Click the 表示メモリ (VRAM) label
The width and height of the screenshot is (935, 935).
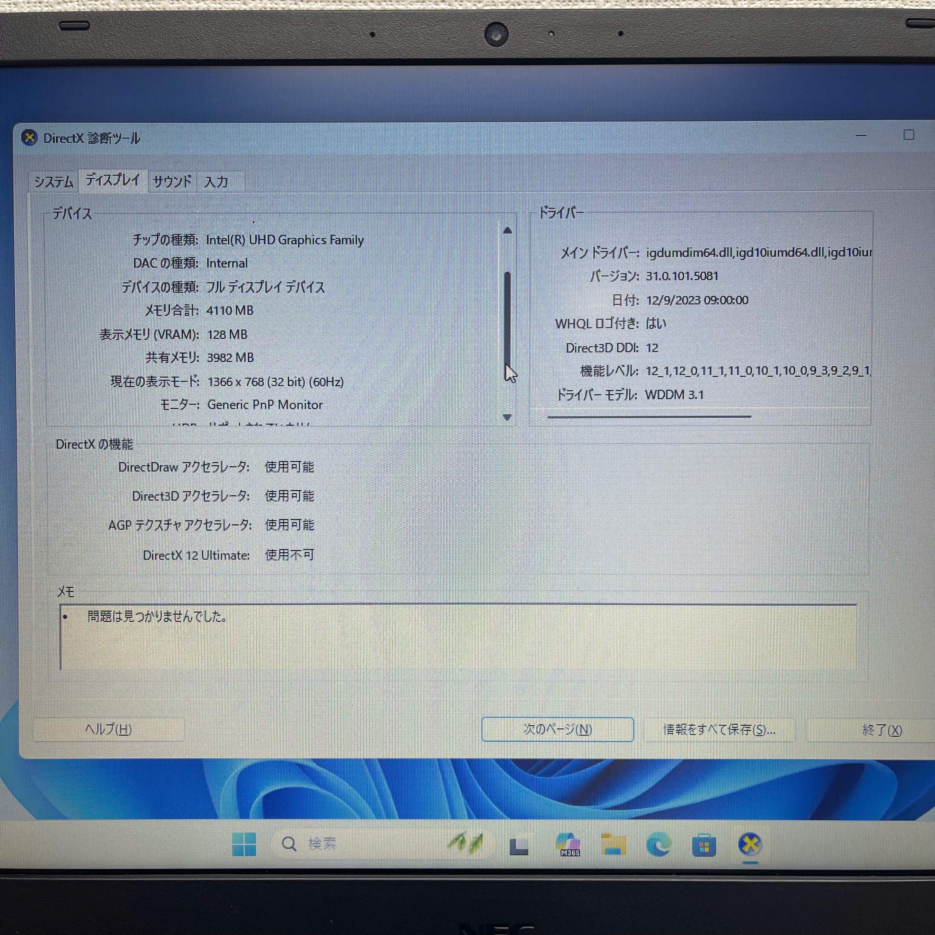coord(150,334)
